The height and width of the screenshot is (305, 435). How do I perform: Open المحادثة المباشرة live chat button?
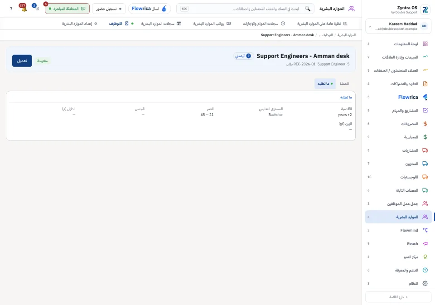67,9
